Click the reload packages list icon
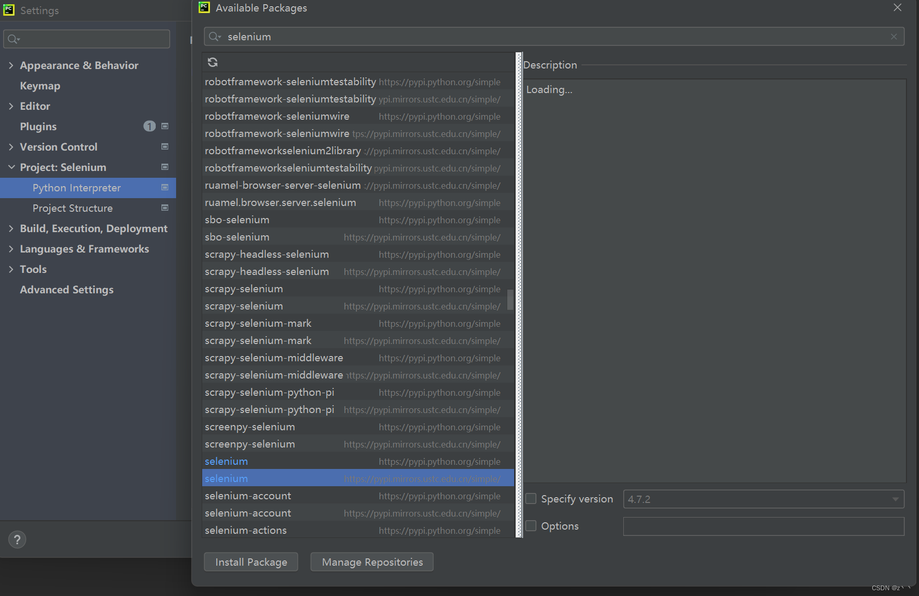This screenshot has width=919, height=596. (x=213, y=62)
